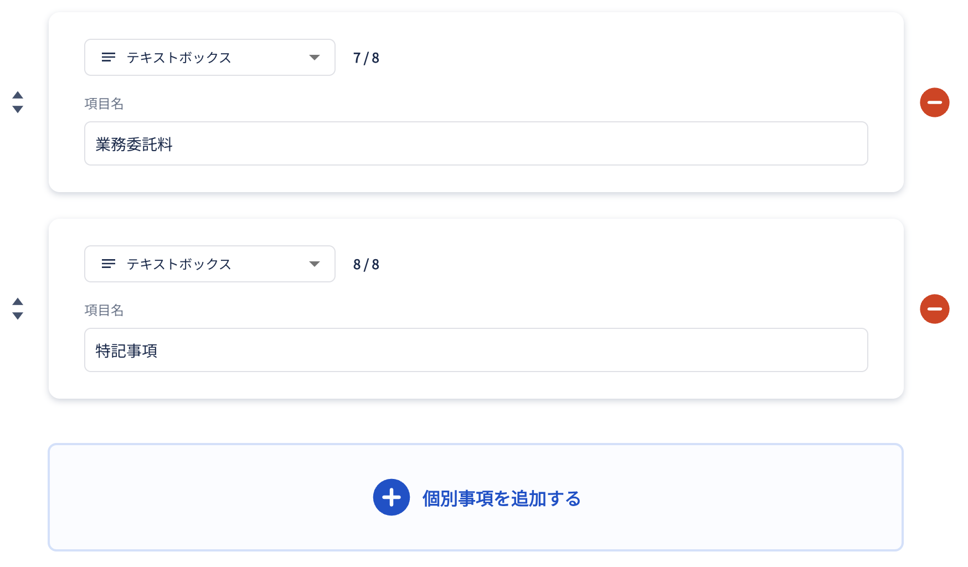Move the 特記事項 item down

[18, 316]
